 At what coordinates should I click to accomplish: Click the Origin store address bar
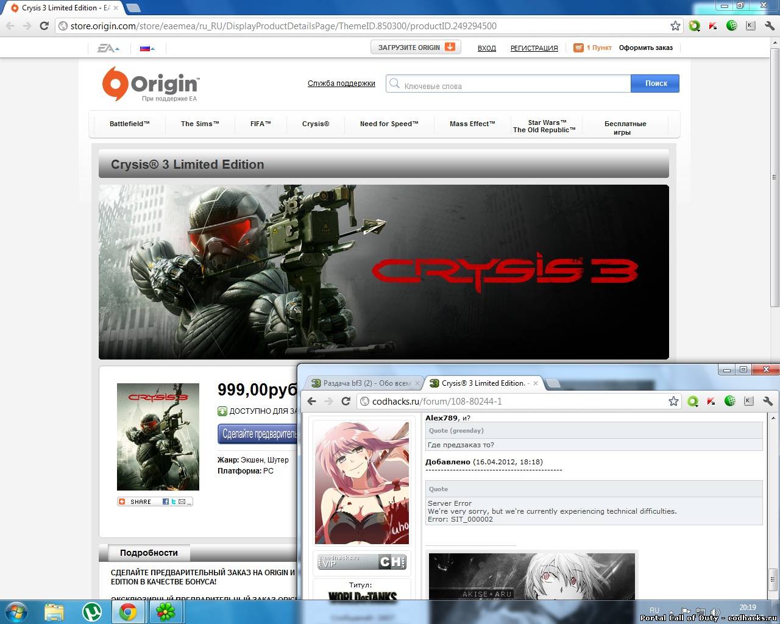point(369,26)
